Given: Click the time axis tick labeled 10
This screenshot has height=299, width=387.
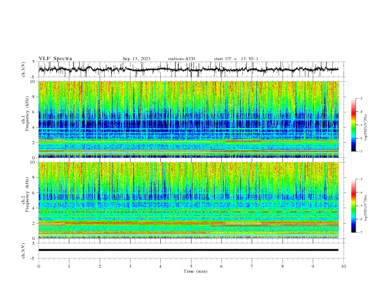Looking at the screenshot, I should (x=344, y=266).
